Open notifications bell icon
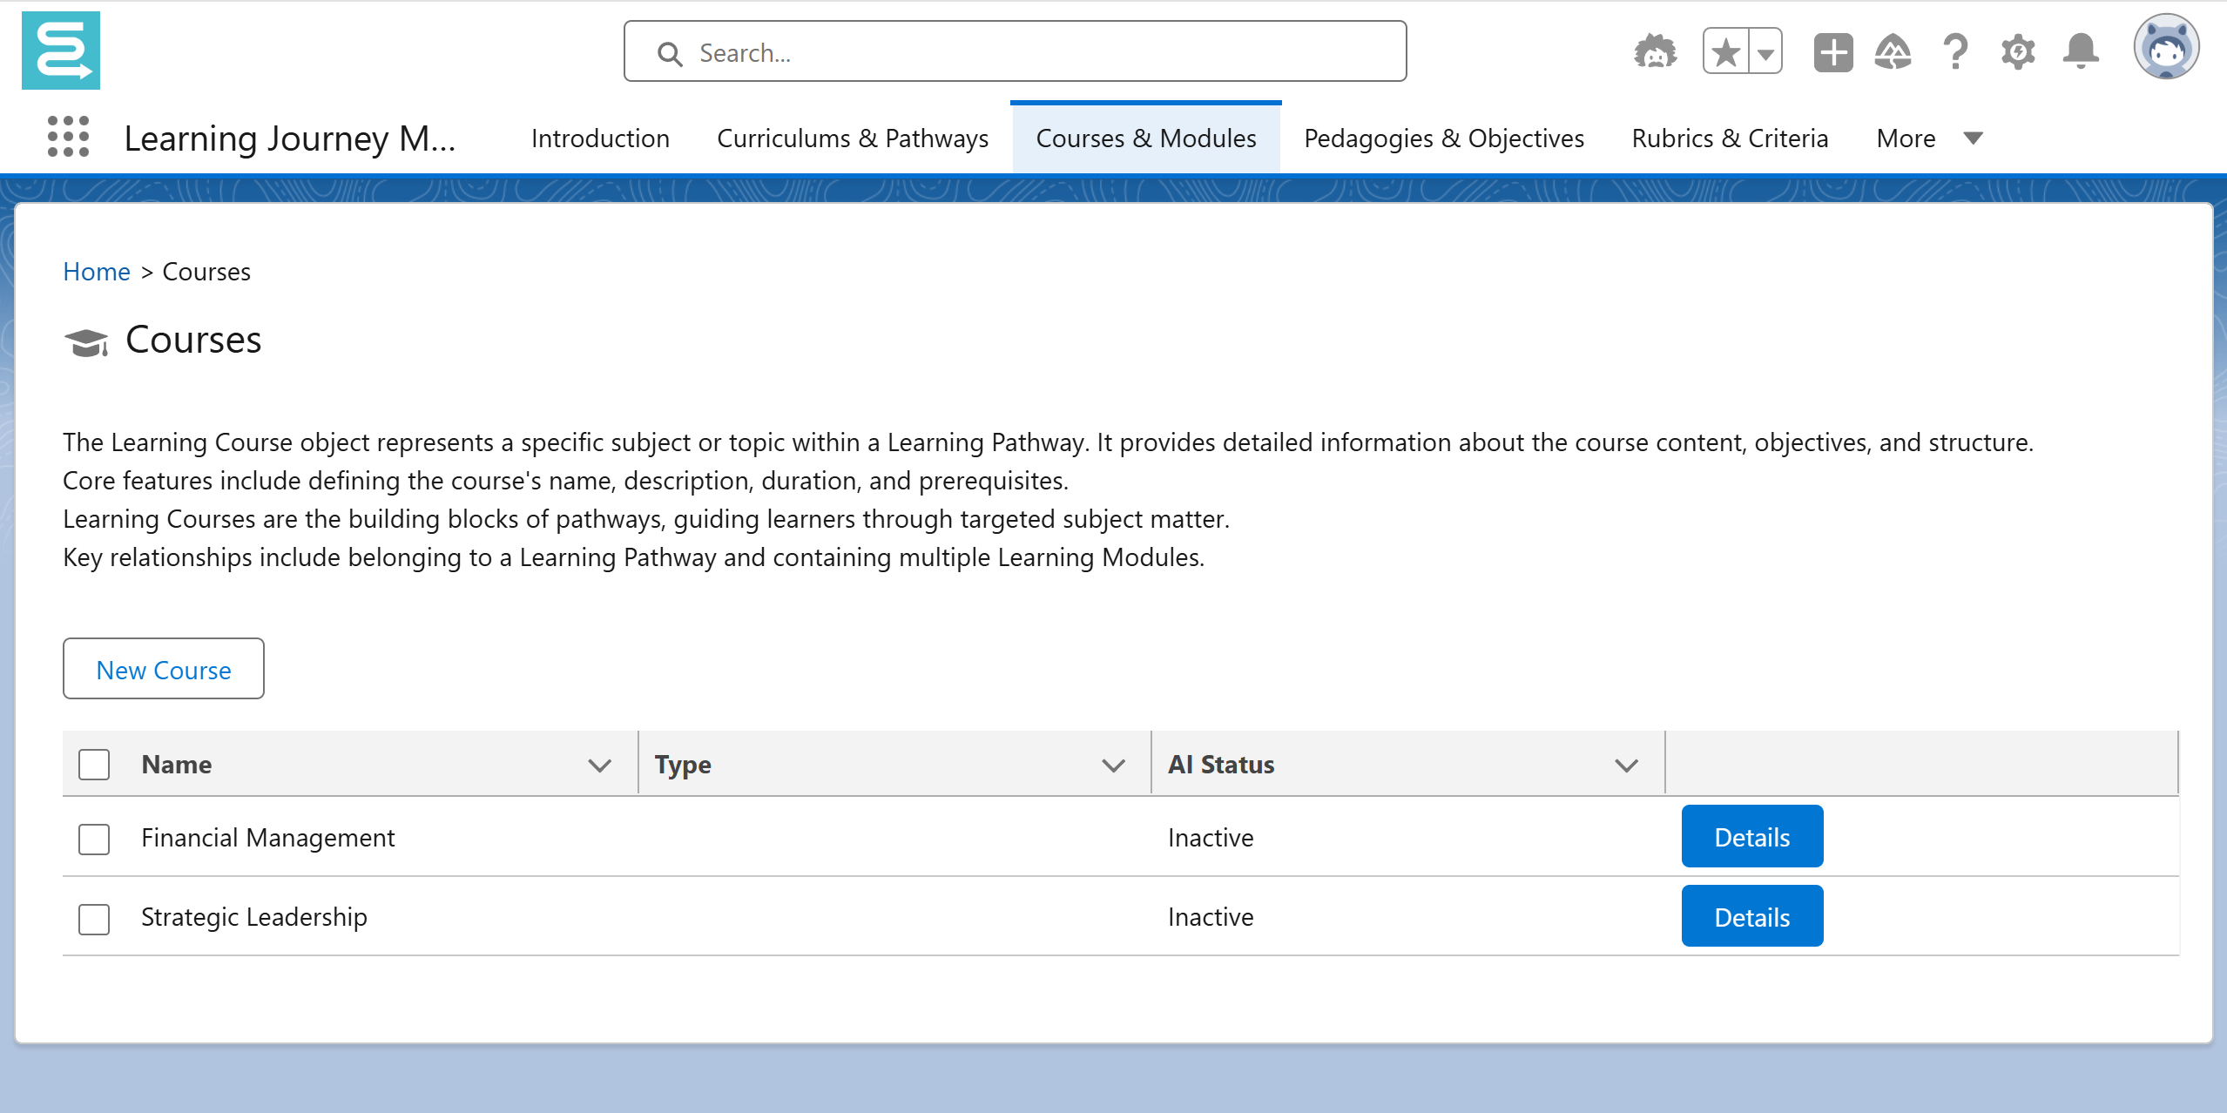 coord(2081,52)
